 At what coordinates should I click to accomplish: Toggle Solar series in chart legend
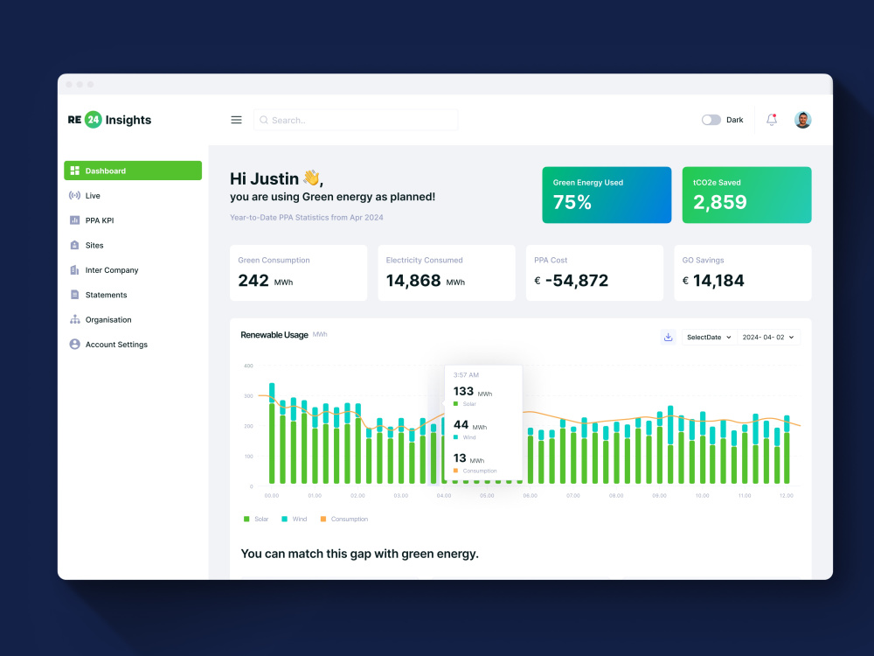[256, 519]
